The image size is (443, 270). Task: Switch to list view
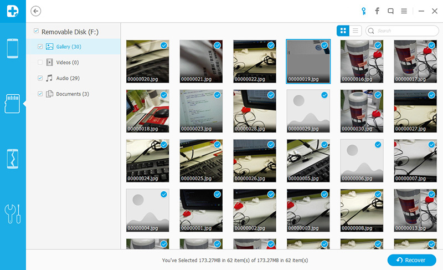coord(356,30)
